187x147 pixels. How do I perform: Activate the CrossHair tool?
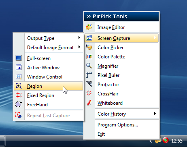coord(121,94)
